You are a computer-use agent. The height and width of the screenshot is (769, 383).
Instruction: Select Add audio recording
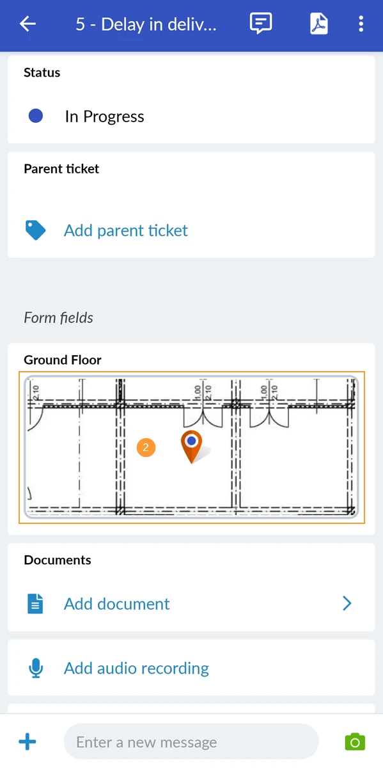click(x=136, y=669)
